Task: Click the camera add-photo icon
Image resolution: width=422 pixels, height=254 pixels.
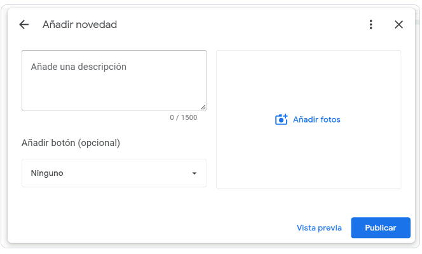Action: [282, 119]
